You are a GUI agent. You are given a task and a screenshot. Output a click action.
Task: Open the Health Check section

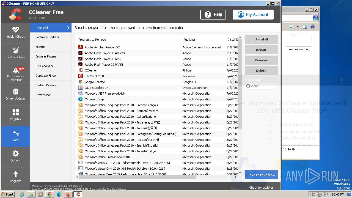[x=16, y=33]
